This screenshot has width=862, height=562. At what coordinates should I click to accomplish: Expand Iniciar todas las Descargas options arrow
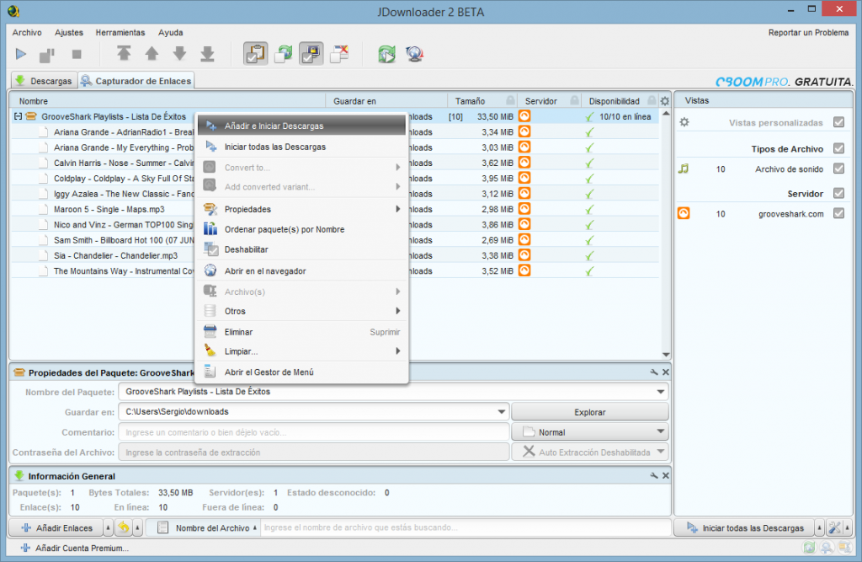[819, 527]
